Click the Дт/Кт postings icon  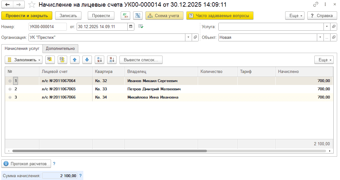click(125, 16)
